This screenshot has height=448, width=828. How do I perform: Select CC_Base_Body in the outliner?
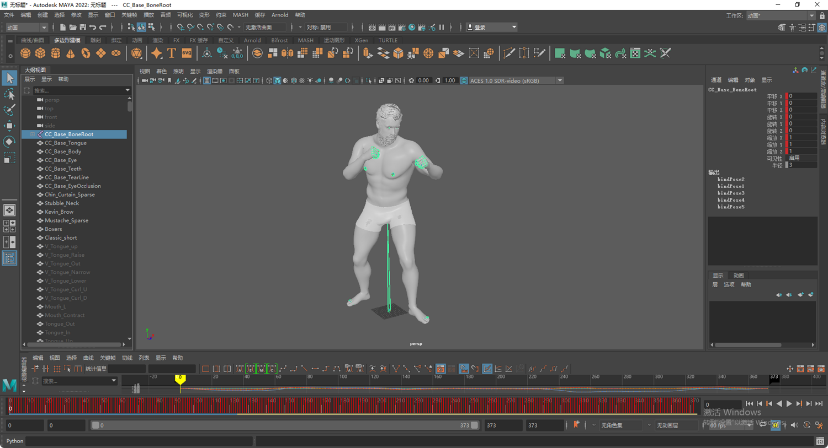(x=63, y=152)
